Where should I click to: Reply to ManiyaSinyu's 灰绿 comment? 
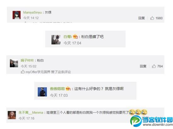pyautogui.click(x=142, y=18)
